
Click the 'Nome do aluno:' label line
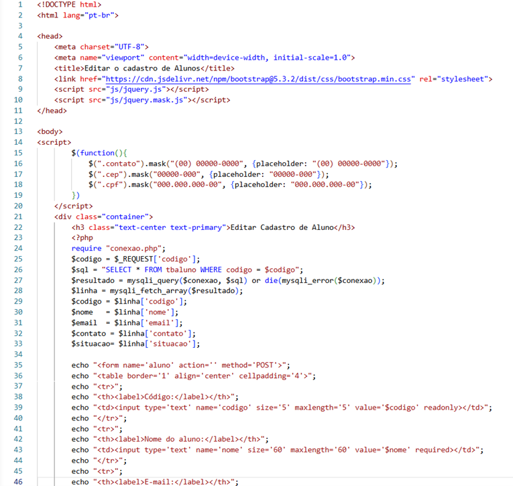[x=170, y=439]
